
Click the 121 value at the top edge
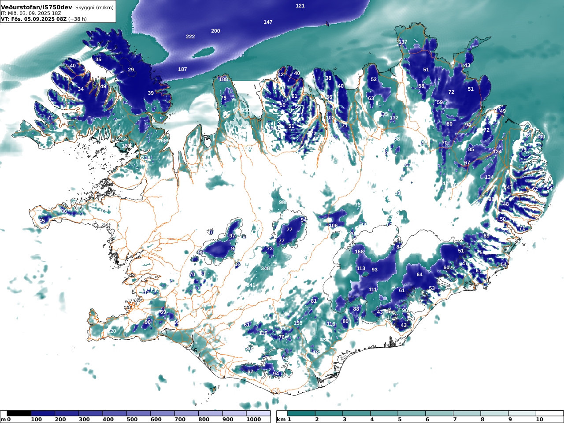(300, 6)
